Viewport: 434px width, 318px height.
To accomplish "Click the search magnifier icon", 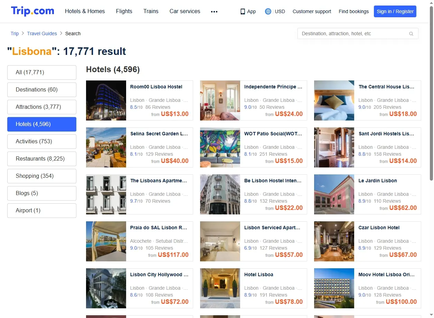I will pos(411,33).
